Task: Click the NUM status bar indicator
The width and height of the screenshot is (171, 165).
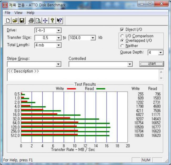Action: click(146, 160)
